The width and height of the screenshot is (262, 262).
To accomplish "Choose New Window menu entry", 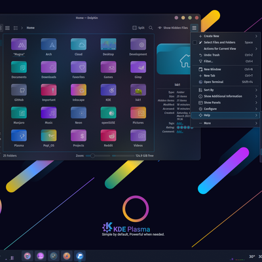I will point(225,69).
